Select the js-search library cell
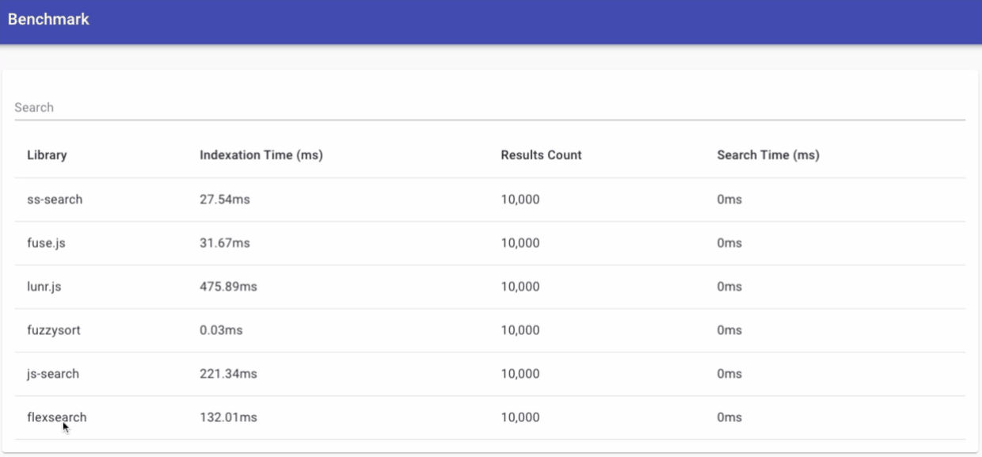The width and height of the screenshot is (982, 457). pos(53,374)
